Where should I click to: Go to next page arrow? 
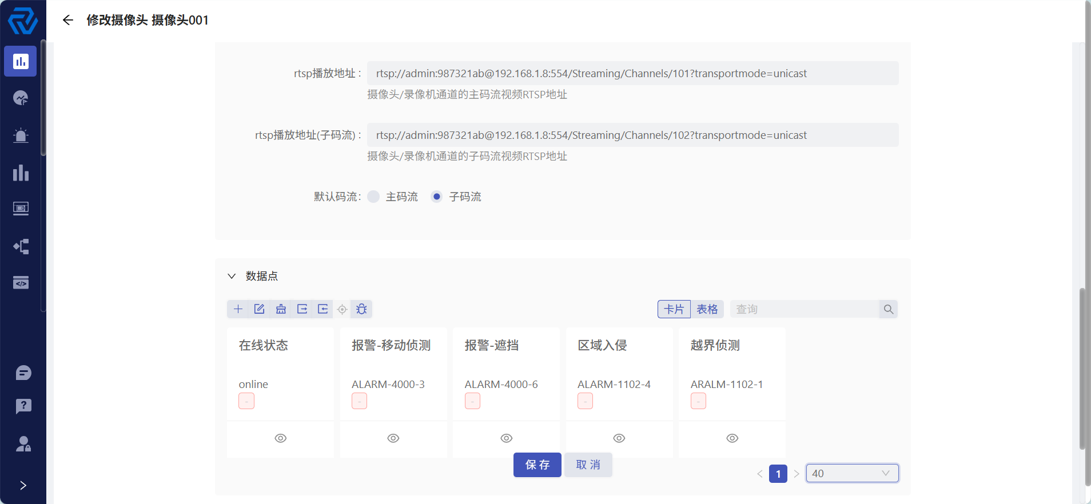[x=797, y=474]
